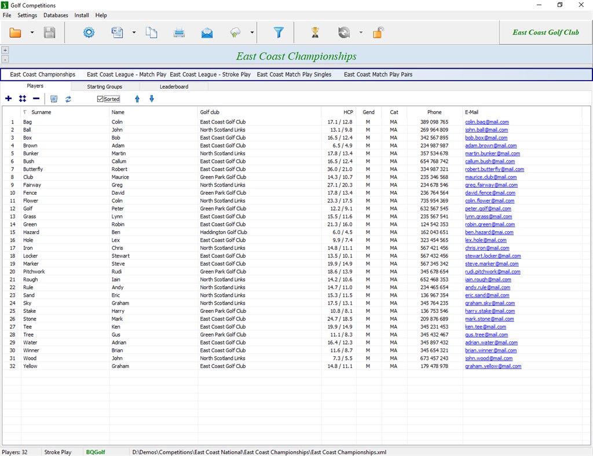Switch to the Leaderboard tab
This screenshot has height=456, width=593.
pyautogui.click(x=174, y=86)
